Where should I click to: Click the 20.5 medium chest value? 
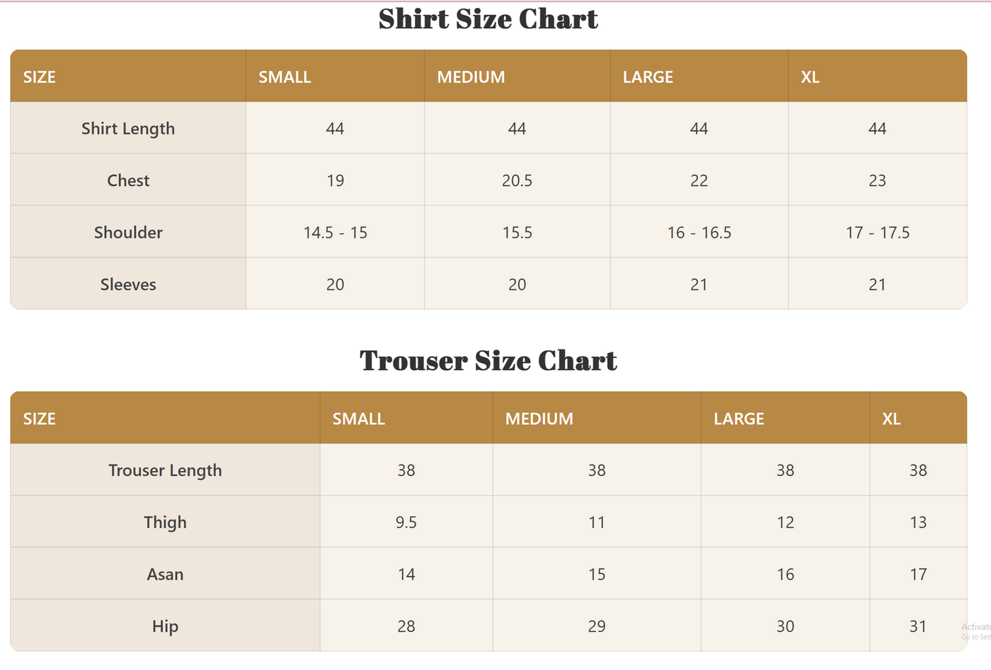pos(517,180)
